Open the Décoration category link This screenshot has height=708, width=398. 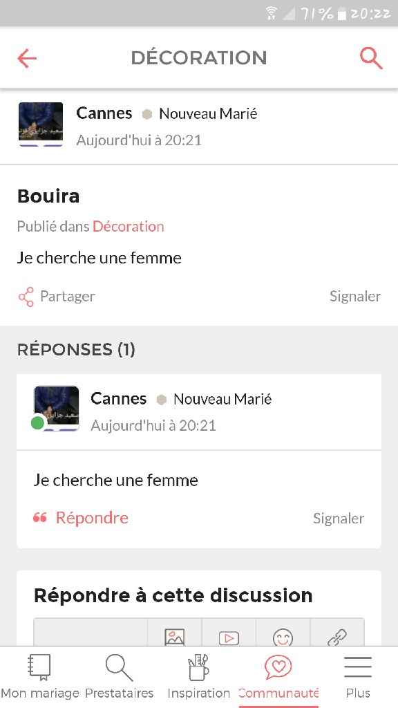tap(129, 226)
